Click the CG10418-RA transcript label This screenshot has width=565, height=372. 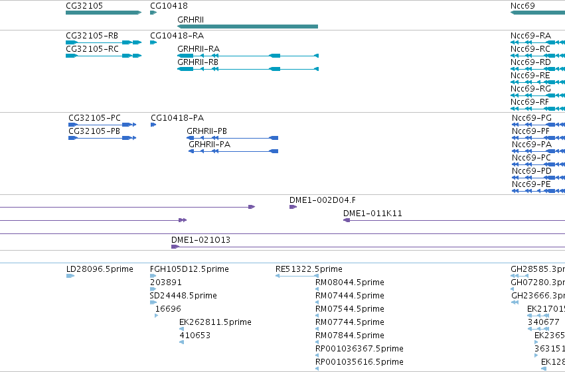(x=177, y=36)
